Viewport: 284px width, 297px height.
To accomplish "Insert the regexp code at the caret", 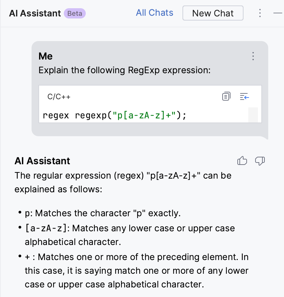I will 245,97.
